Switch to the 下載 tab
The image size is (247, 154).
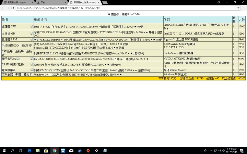51,2
